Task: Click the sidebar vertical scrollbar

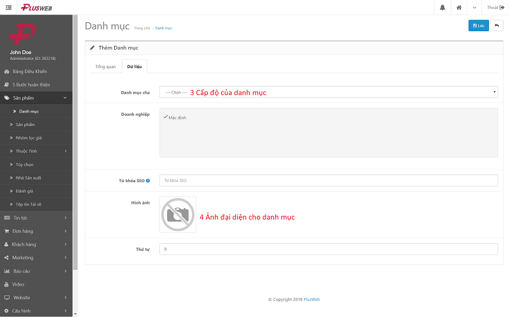Action: (75, 142)
